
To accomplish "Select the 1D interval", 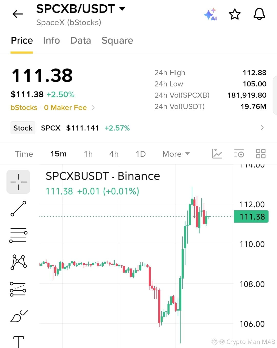I will [141, 154].
